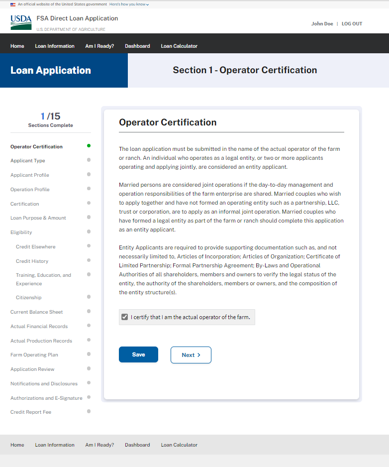Screen dimensions: 389x467
Task: Click LOG OUT link
Action: tap(352, 24)
